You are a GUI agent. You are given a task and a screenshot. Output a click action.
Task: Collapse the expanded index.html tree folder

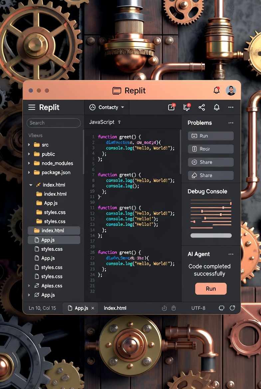coord(31,185)
